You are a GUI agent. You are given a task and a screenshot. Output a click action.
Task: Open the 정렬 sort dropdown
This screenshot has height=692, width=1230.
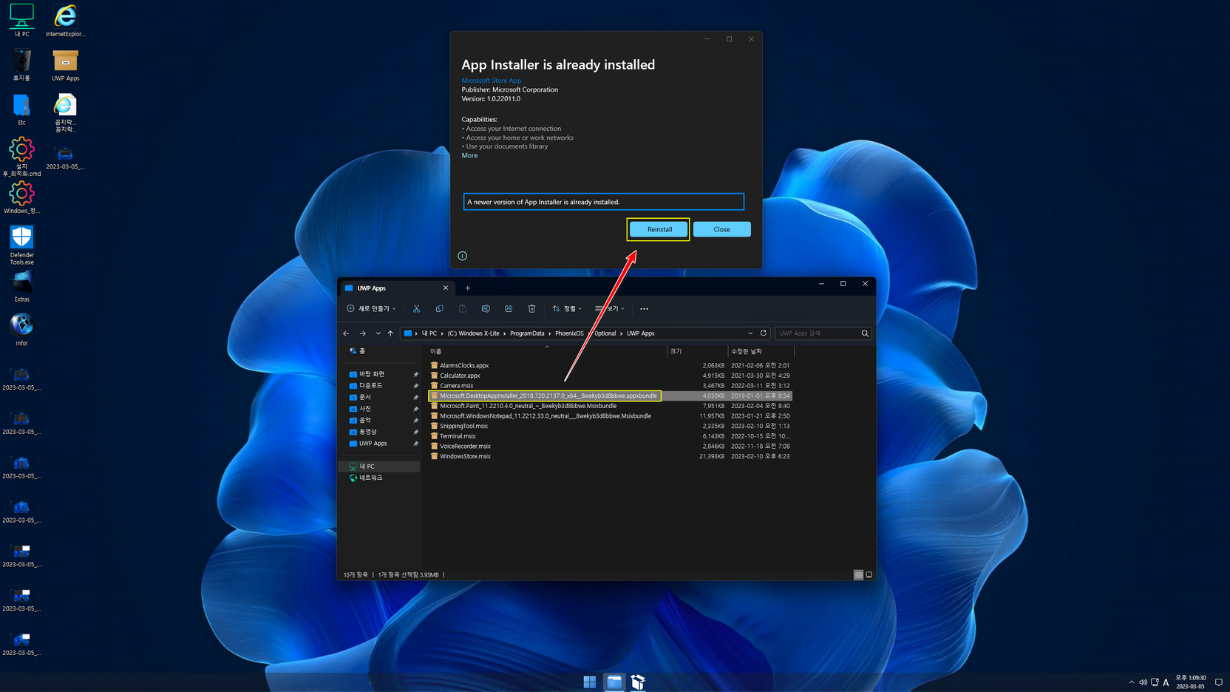click(x=567, y=308)
